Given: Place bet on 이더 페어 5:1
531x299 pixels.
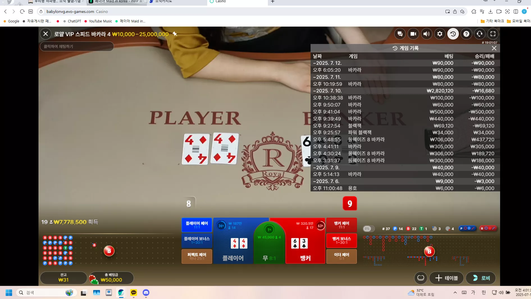Looking at the screenshot, I should pyautogui.click(x=341, y=256).
